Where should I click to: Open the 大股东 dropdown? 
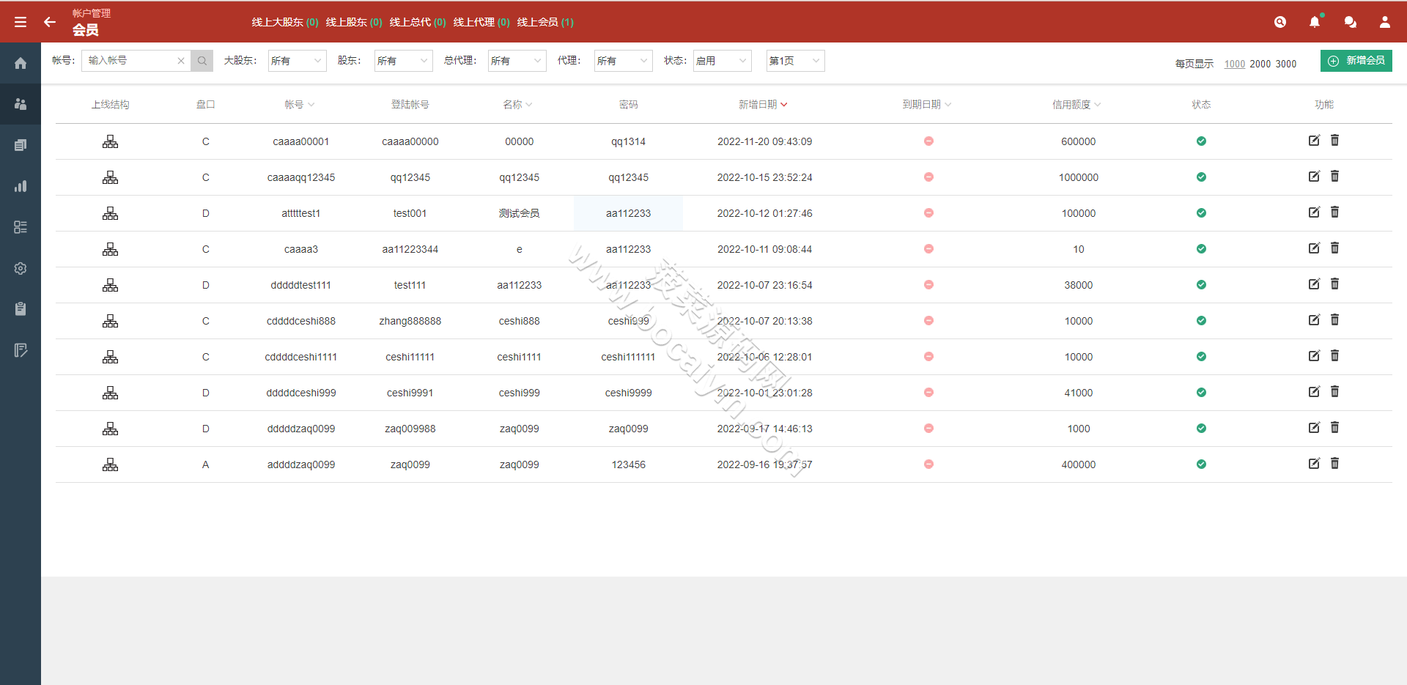point(297,61)
